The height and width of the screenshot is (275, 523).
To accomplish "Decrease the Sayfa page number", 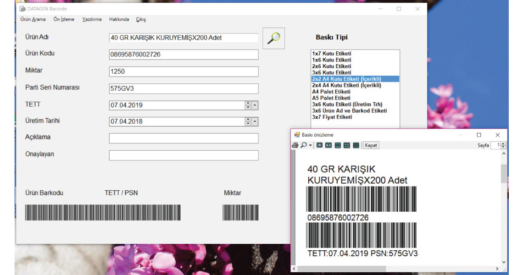I will (503, 147).
